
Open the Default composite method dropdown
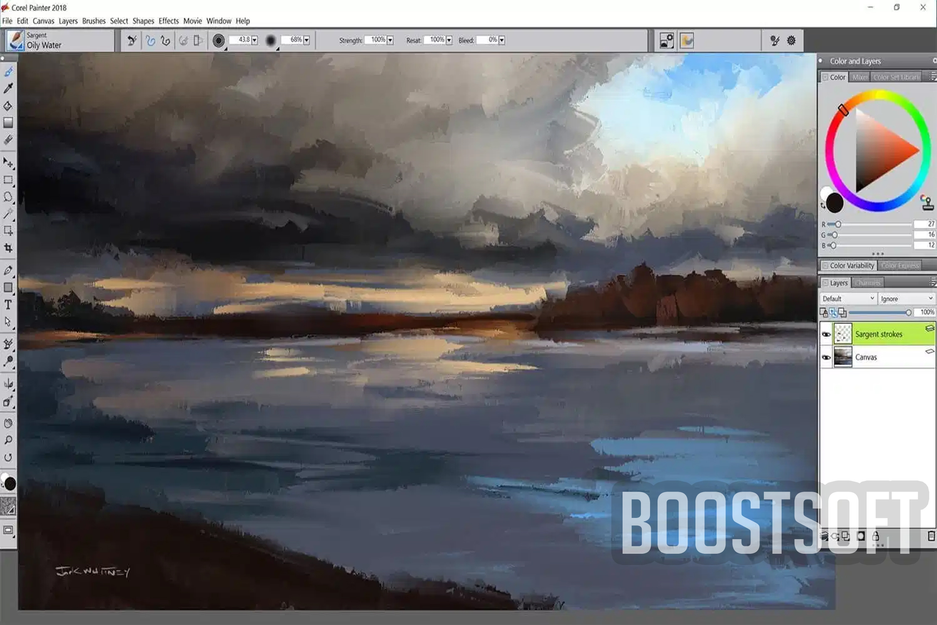coord(848,299)
